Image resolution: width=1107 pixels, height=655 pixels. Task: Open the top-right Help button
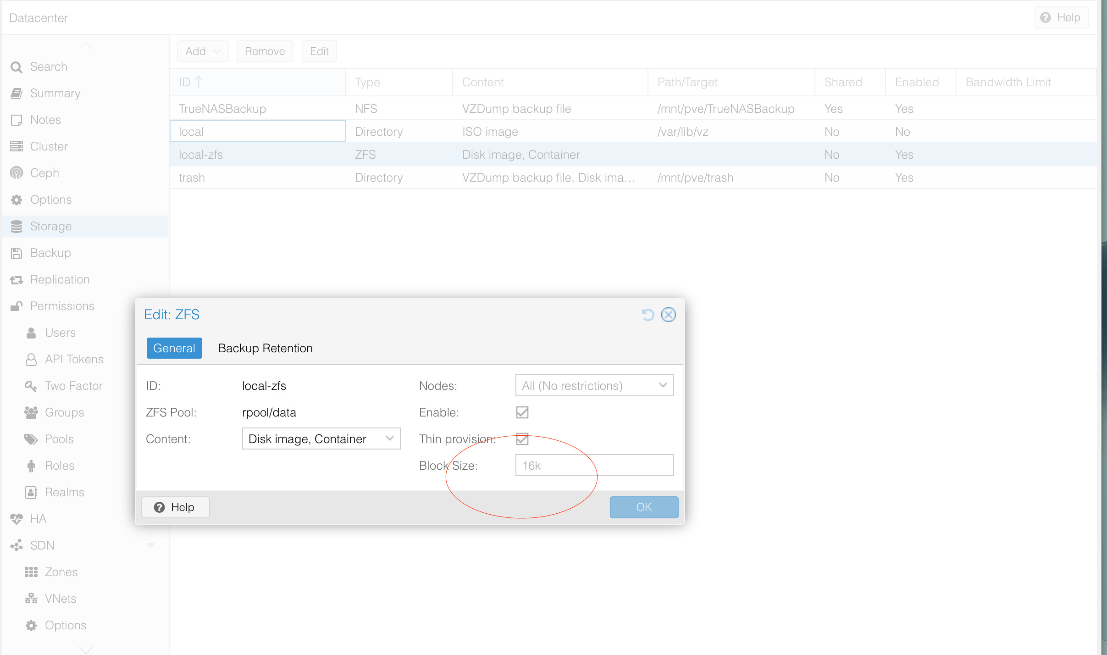coord(1061,17)
